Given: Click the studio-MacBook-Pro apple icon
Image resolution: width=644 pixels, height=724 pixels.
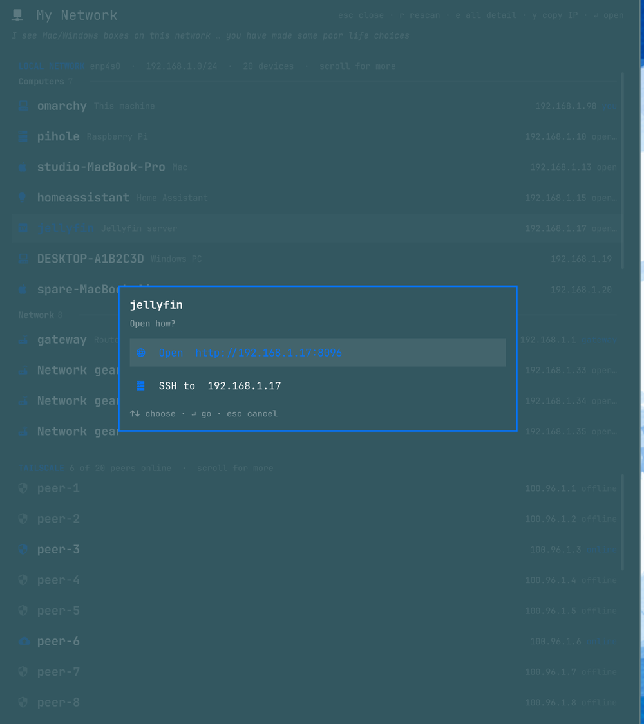Looking at the screenshot, I should pos(22,167).
